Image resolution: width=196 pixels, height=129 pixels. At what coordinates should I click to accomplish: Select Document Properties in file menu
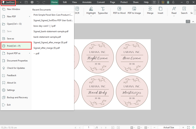coord(17,61)
